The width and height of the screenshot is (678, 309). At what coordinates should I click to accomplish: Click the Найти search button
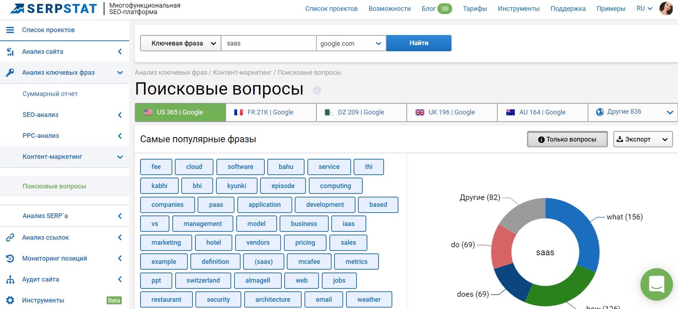[419, 43]
